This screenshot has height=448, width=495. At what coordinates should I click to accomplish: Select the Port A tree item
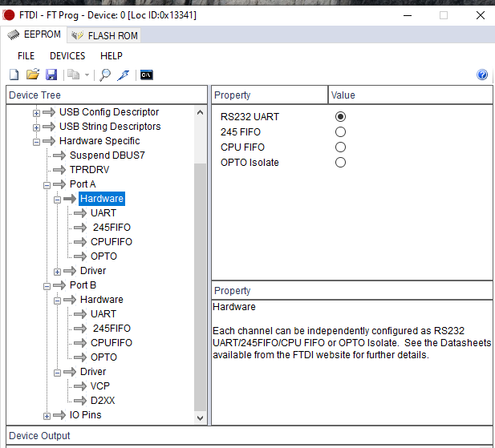point(83,184)
